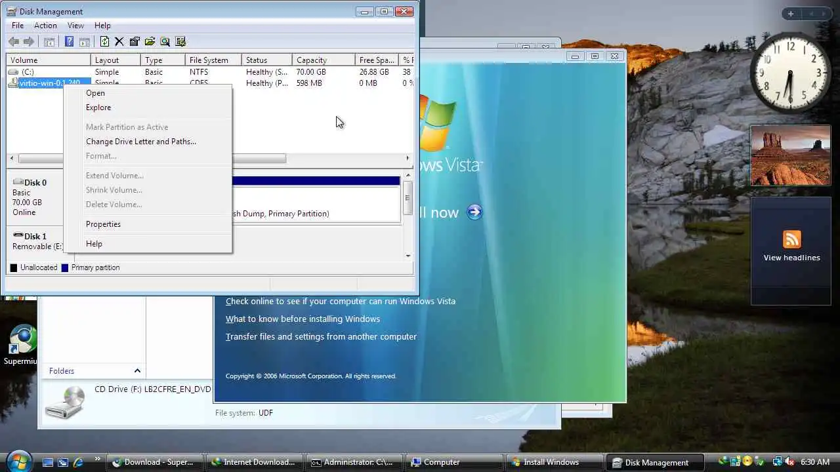Click the 6:30 AM taskbar clock
This screenshot has width=840, height=472.
click(816, 462)
